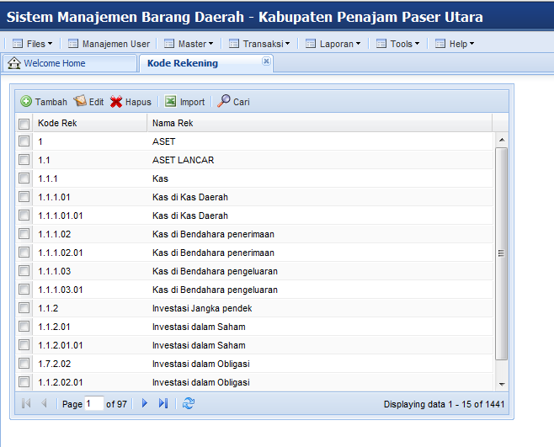The width and height of the screenshot is (554, 447).
Task: Click the Excel Import icon
Action: (x=170, y=101)
